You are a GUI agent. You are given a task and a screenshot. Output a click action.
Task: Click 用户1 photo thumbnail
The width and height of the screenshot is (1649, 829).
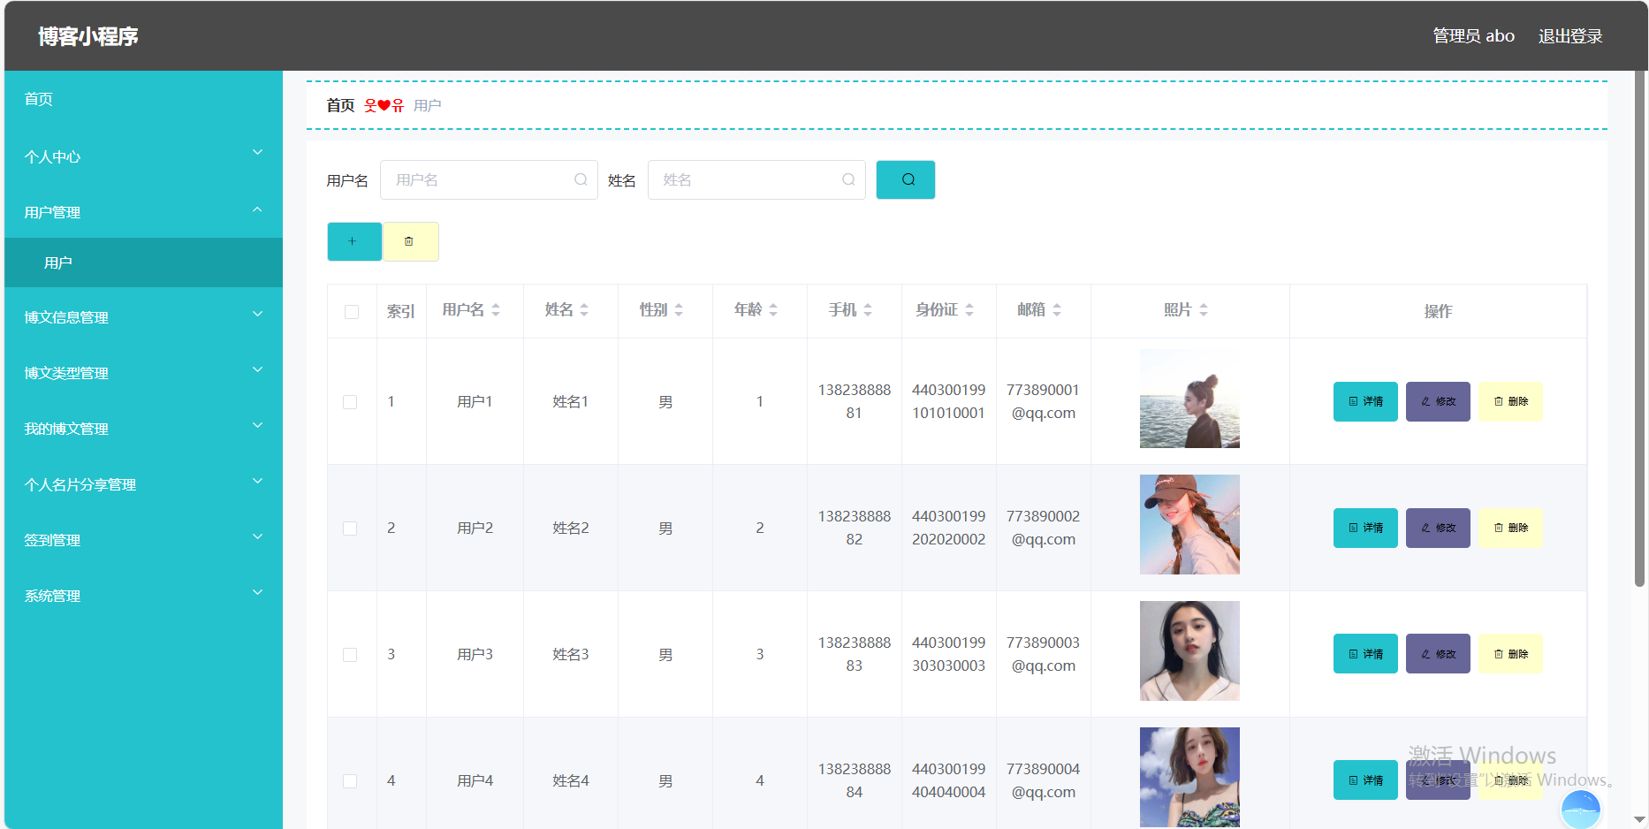tap(1189, 399)
